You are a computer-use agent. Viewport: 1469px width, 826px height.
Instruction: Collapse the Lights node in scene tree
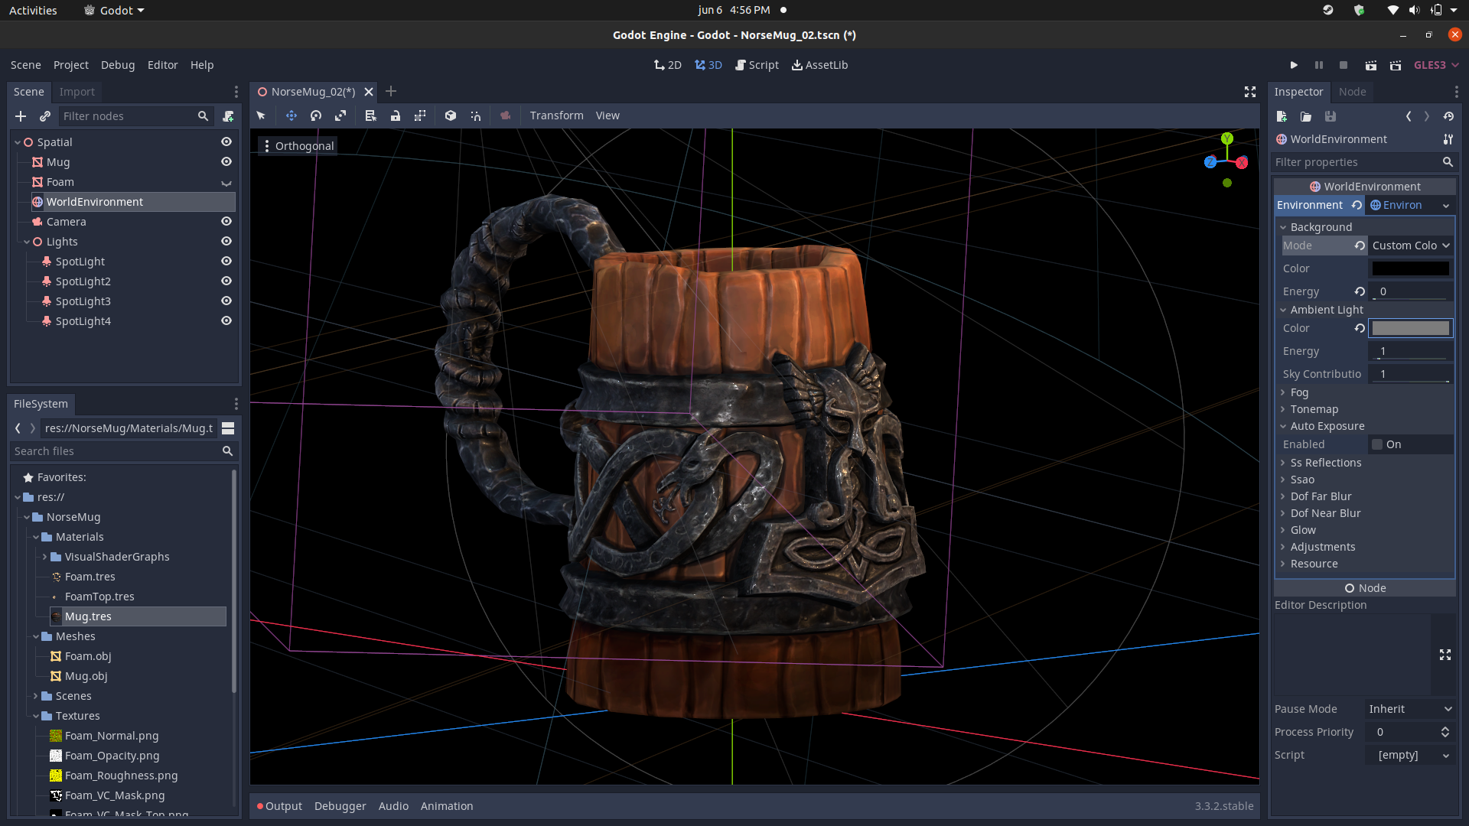(27, 242)
